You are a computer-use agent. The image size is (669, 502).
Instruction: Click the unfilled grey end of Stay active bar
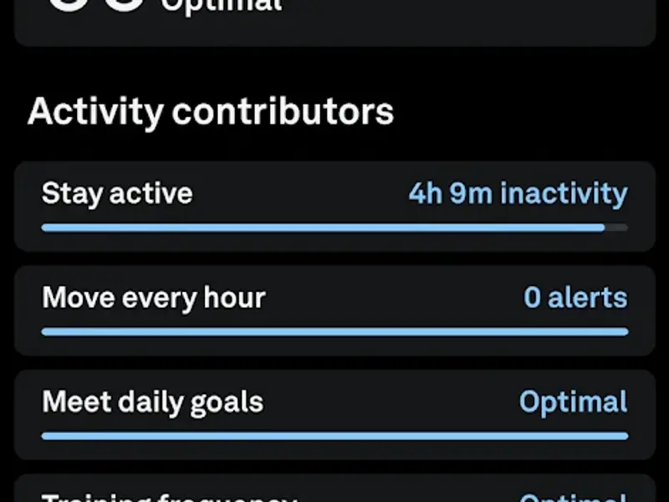tap(616, 228)
